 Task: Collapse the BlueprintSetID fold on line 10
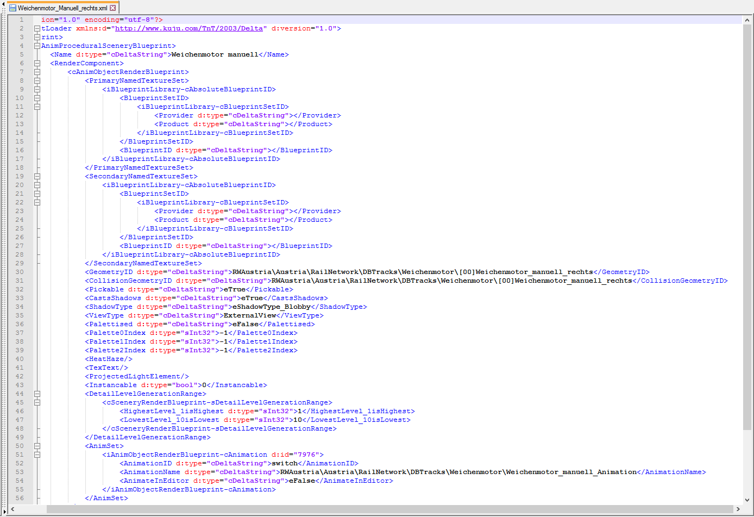[x=37, y=98]
